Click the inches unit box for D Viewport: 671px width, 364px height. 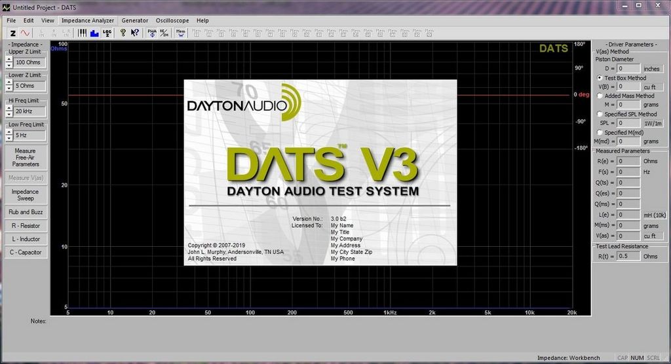coord(652,69)
